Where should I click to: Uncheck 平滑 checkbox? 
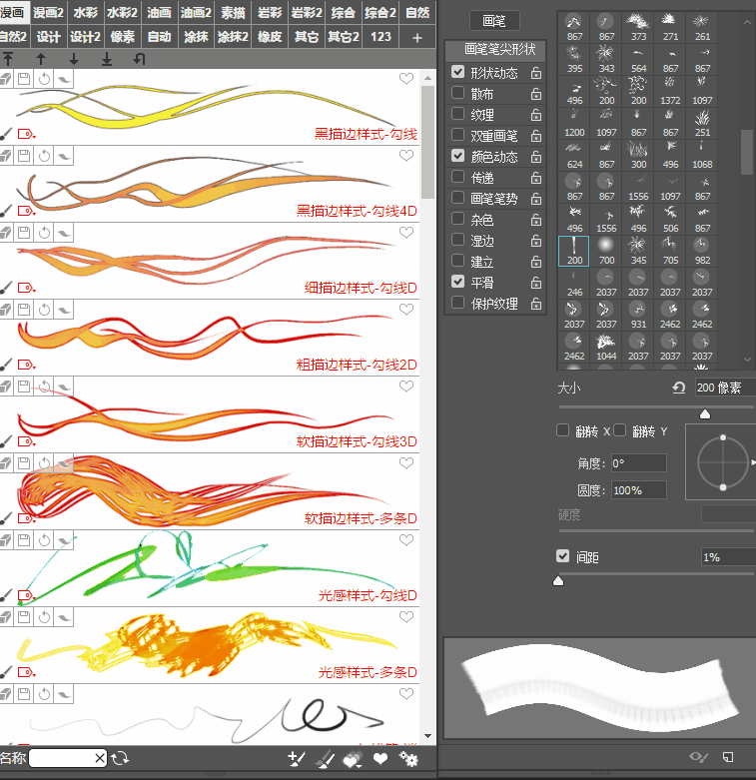tap(457, 282)
